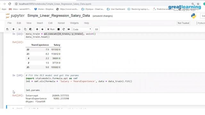Insert a cell below with plus icon
Image resolution: width=205 pixels, height=115 pixels.
click(x=13, y=29)
